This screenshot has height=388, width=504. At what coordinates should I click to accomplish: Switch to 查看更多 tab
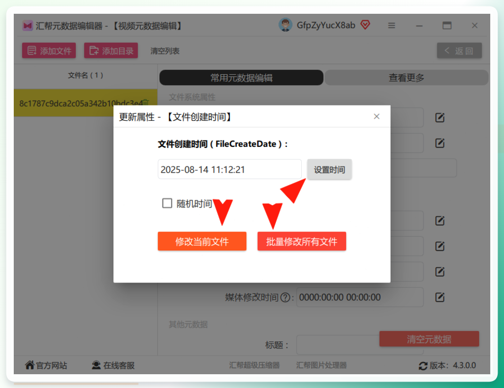tap(406, 77)
